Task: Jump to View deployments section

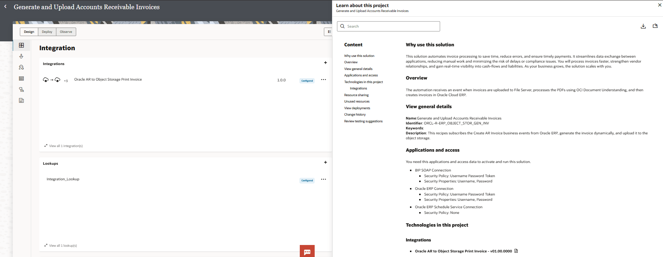Action: click(357, 108)
